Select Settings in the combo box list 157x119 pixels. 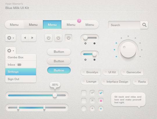(21, 72)
